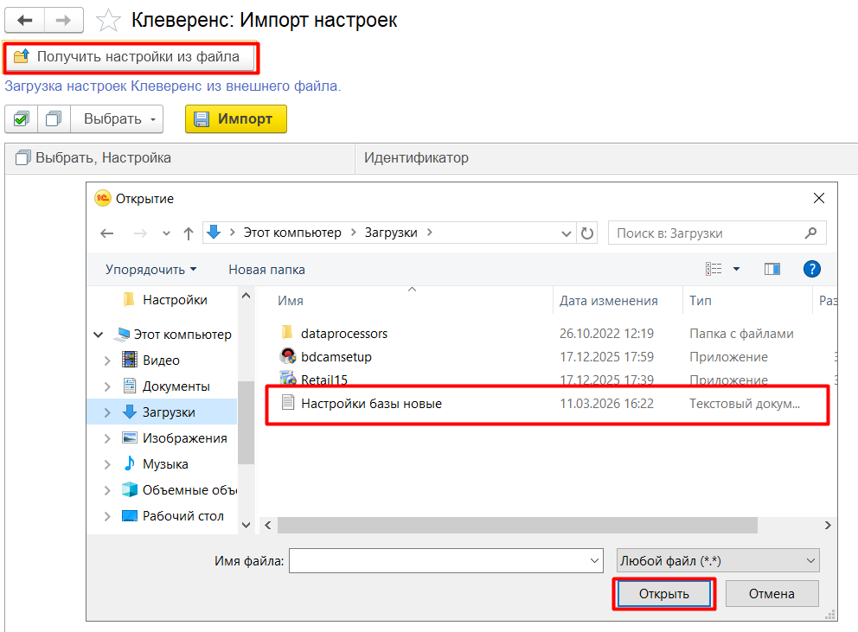Image resolution: width=858 pixels, height=632 pixels.
Task: Select the "Retail15" application file
Action: (324, 380)
